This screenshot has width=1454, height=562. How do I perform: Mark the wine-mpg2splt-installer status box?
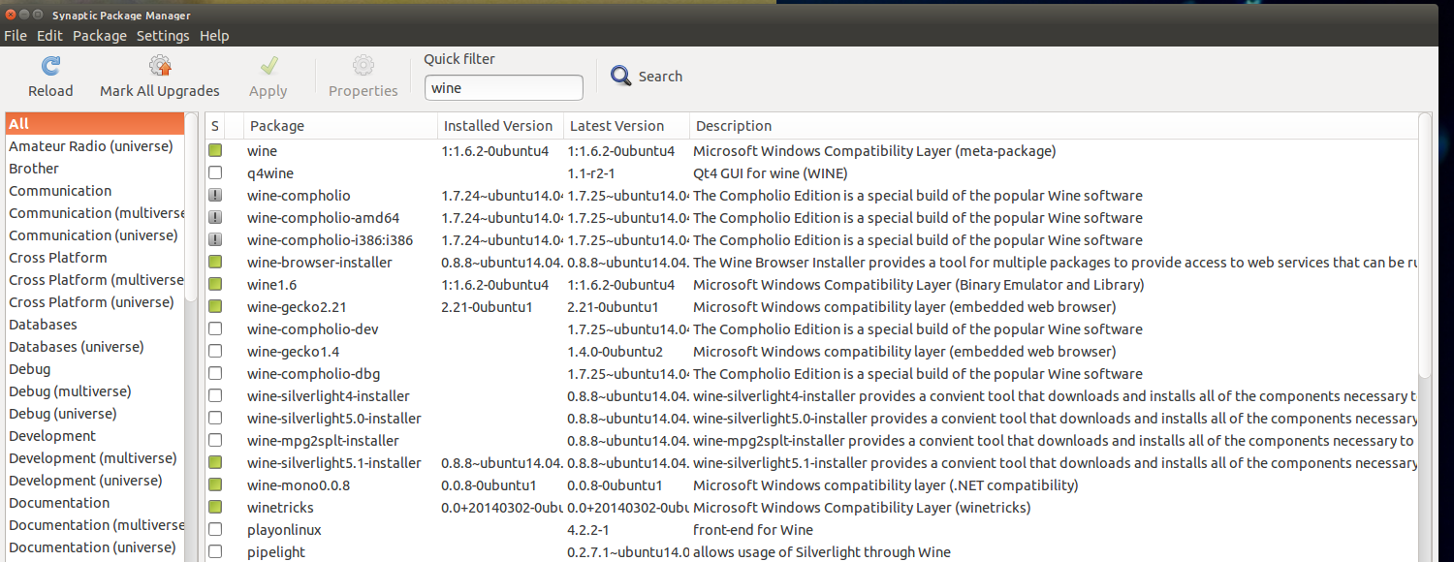click(215, 441)
